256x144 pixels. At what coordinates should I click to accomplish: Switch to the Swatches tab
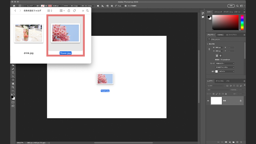tap(218, 12)
